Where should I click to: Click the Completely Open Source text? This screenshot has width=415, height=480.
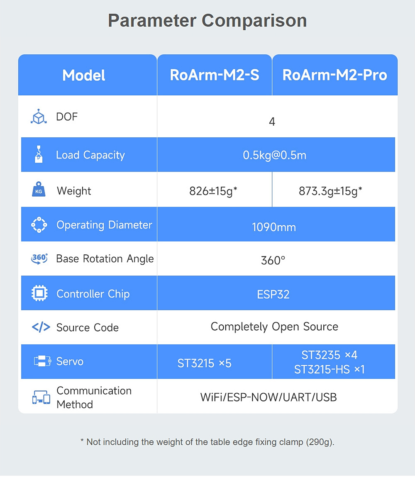click(x=274, y=326)
